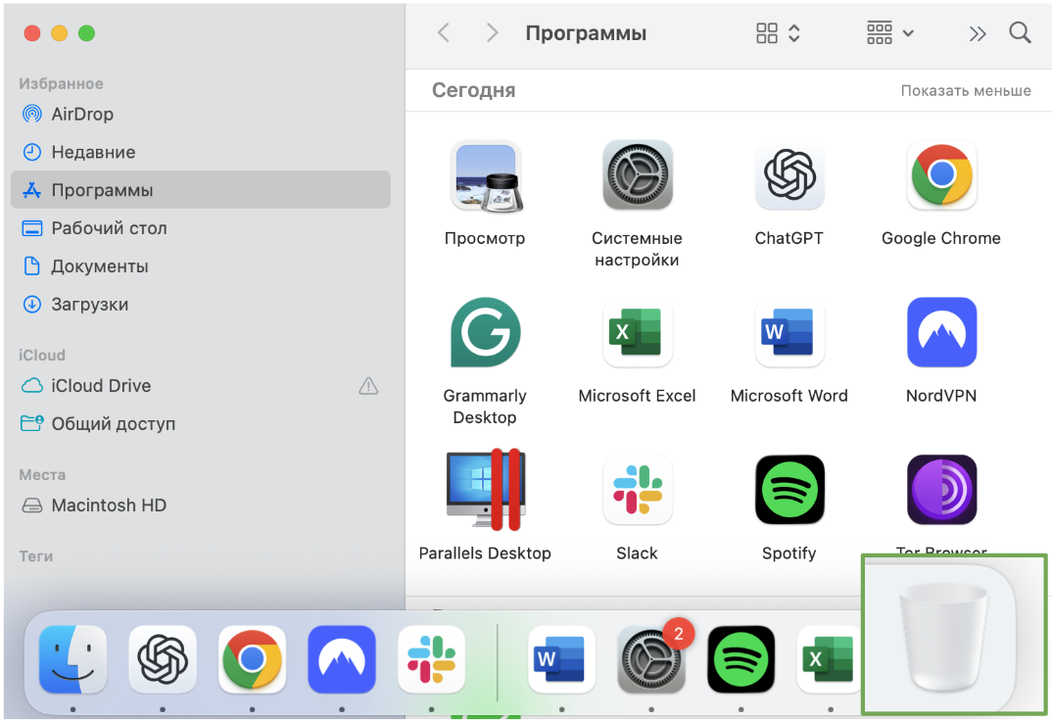Open ChatGPT application icon
The height and width of the screenshot is (722, 1052).
(789, 176)
